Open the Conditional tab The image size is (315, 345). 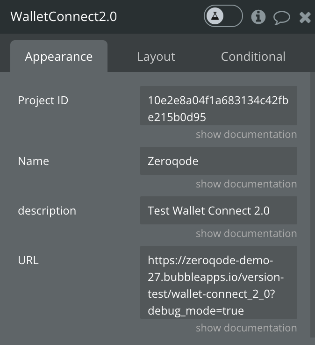(x=253, y=57)
